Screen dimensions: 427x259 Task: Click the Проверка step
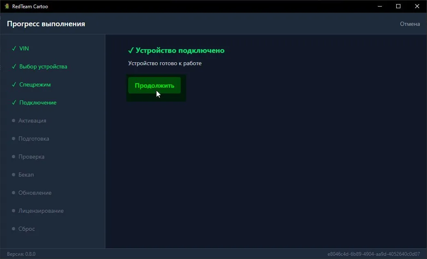[x=31, y=157]
